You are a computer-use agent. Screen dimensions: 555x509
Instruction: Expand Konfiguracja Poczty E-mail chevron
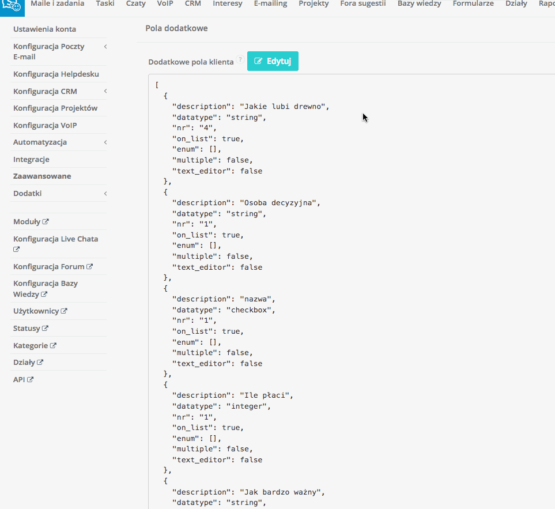tap(105, 47)
